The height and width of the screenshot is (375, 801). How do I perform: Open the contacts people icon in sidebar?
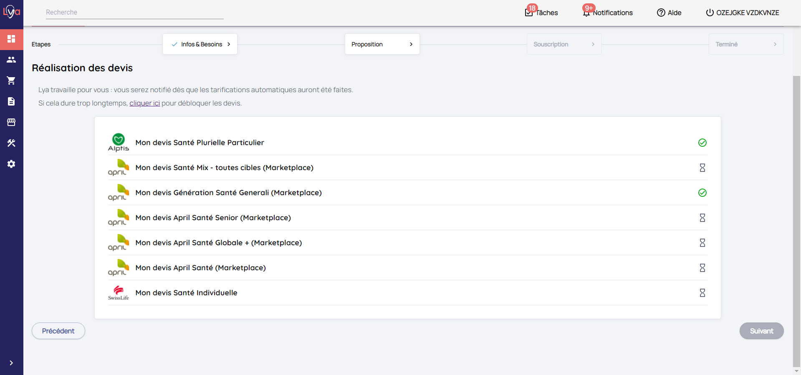coord(11,60)
